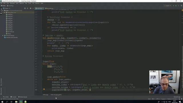Click the POR language indicator in the taskbar
The width and height of the screenshot is (183, 103).
[170, 102]
